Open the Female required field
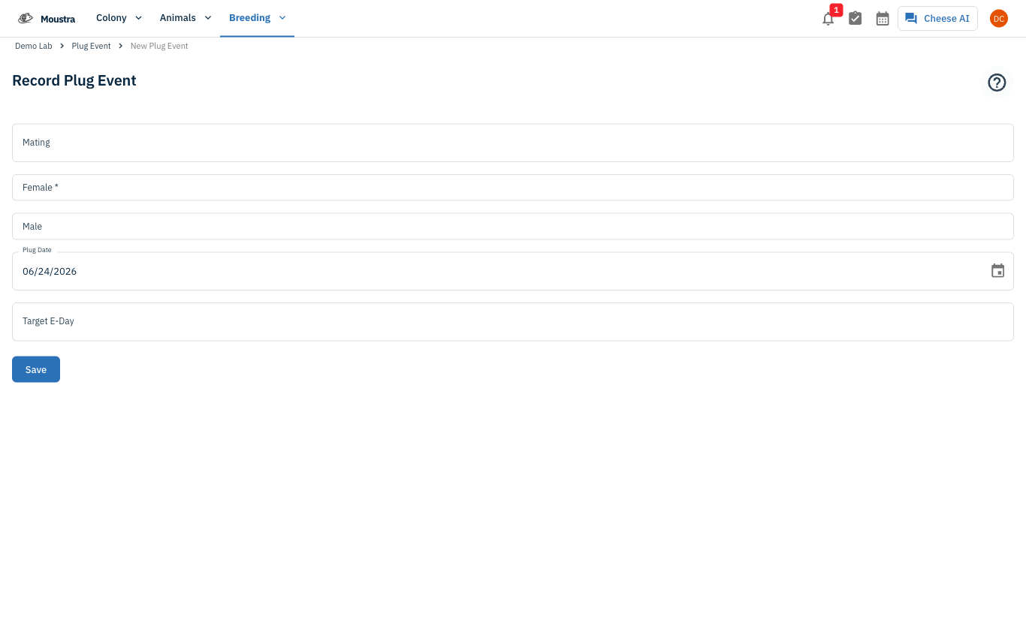This screenshot has height=641, width=1026. 513,188
